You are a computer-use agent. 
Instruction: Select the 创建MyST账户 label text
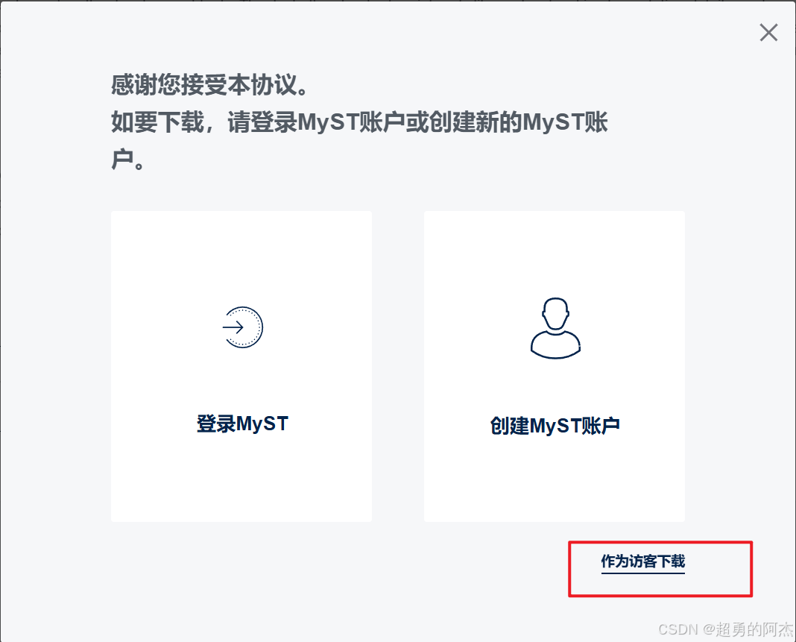[x=555, y=426]
